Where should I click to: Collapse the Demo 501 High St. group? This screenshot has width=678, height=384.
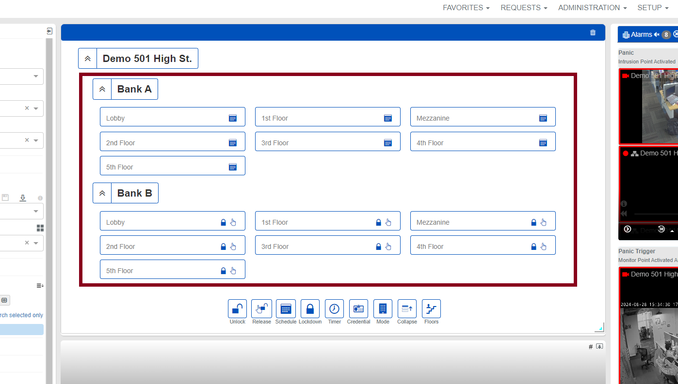click(88, 59)
